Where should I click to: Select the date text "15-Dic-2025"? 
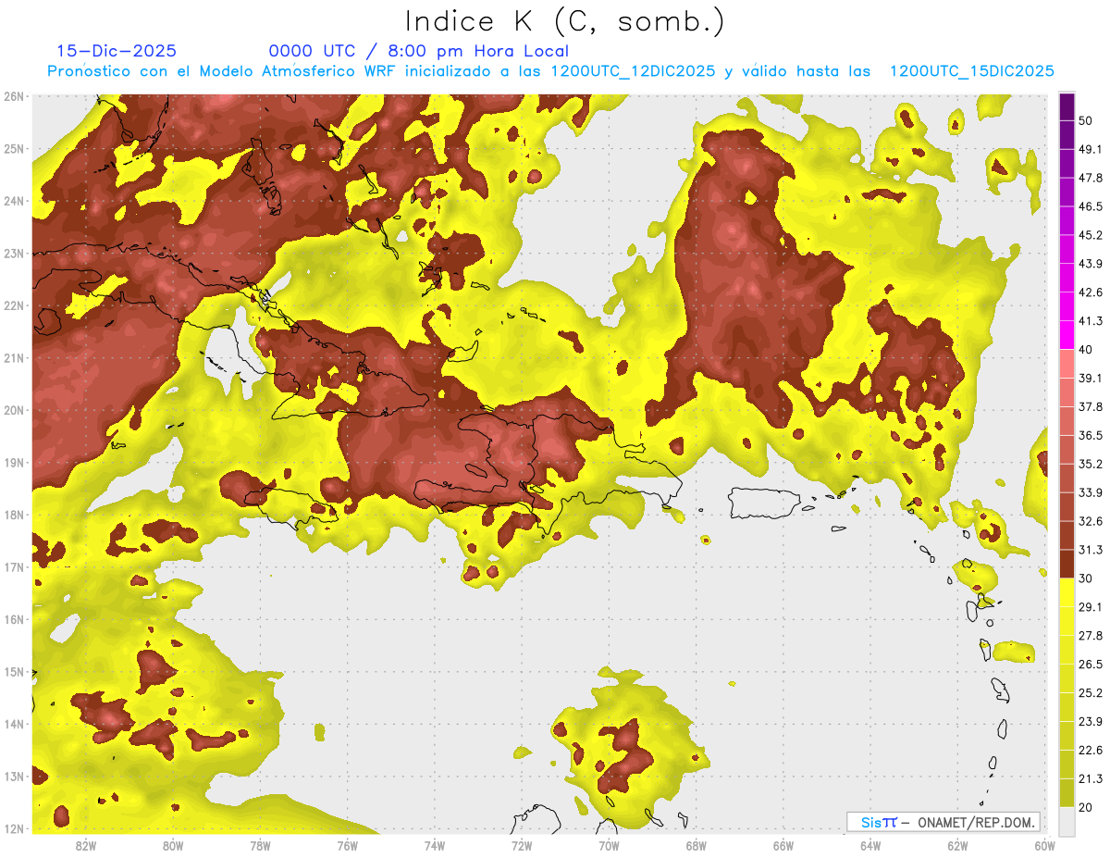pyautogui.click(x=116, y=51)
